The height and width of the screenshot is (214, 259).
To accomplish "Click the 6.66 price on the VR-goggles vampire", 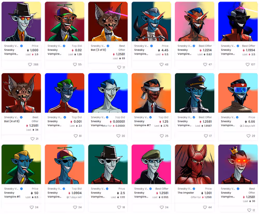I will [250, 122].
